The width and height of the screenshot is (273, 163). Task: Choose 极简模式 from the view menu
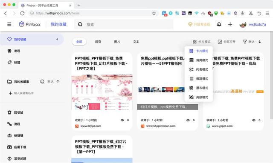point(199,79)
